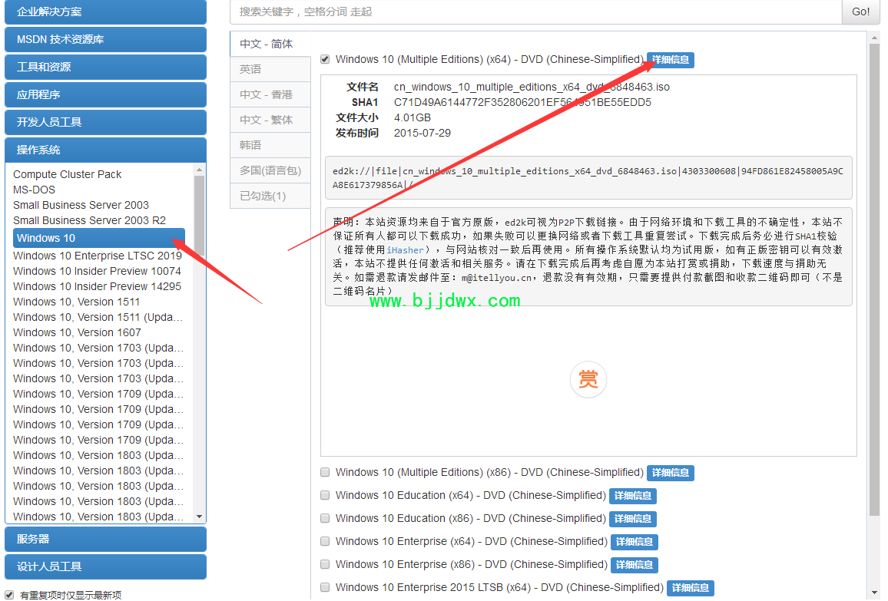
Task: Expand the 应用程序 section
Action: (x=105, y=94)
